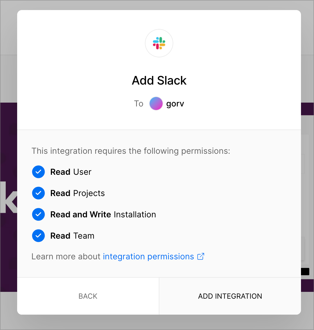
Task: Click the Read User checkmark icon
Action: (x=38, y=172)
